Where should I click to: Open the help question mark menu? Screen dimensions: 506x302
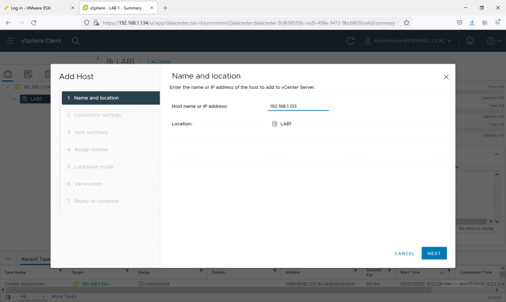[494, 40]
